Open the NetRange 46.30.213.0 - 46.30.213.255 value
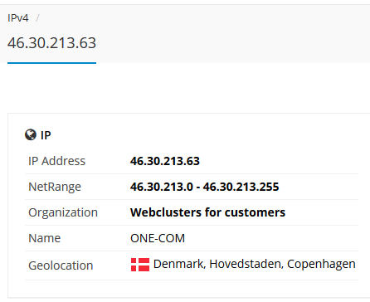The width and height of the screenshot is (370, 302). click(x=205, y=187)
